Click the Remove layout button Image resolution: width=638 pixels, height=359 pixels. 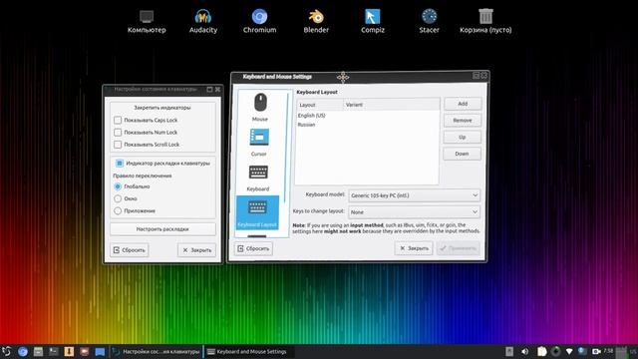[463, 121]
